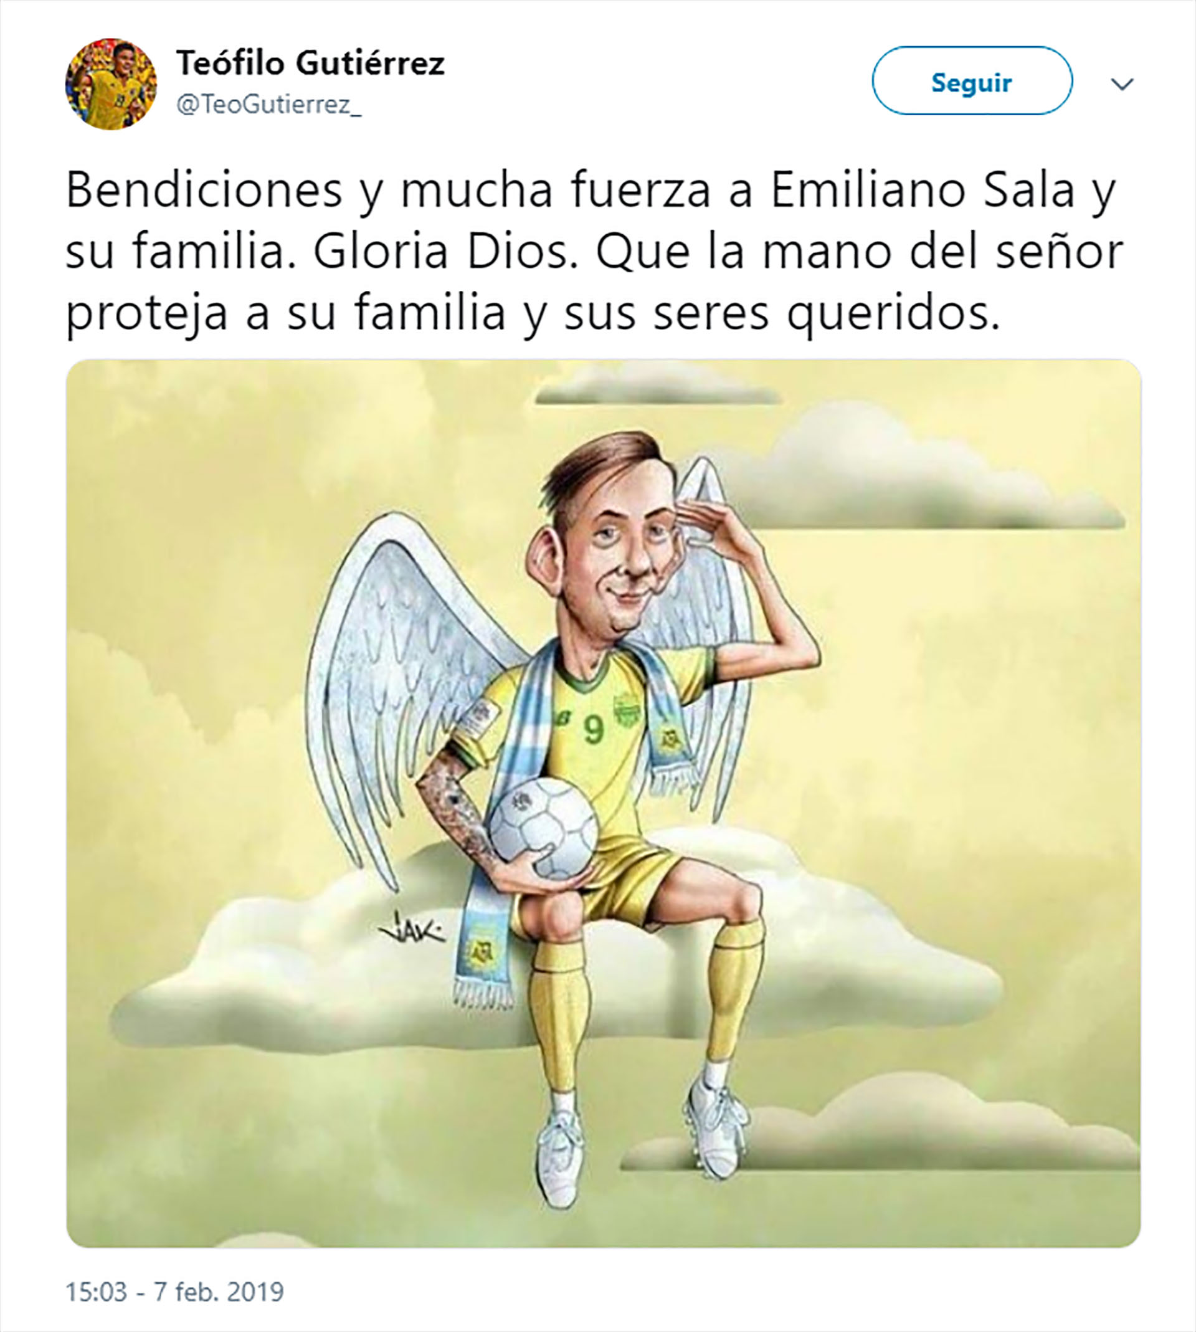Select the tweet text starting with Bendiciones
The height and width of the screenshot is (1332, 1196).
click(x=595, y=252)
